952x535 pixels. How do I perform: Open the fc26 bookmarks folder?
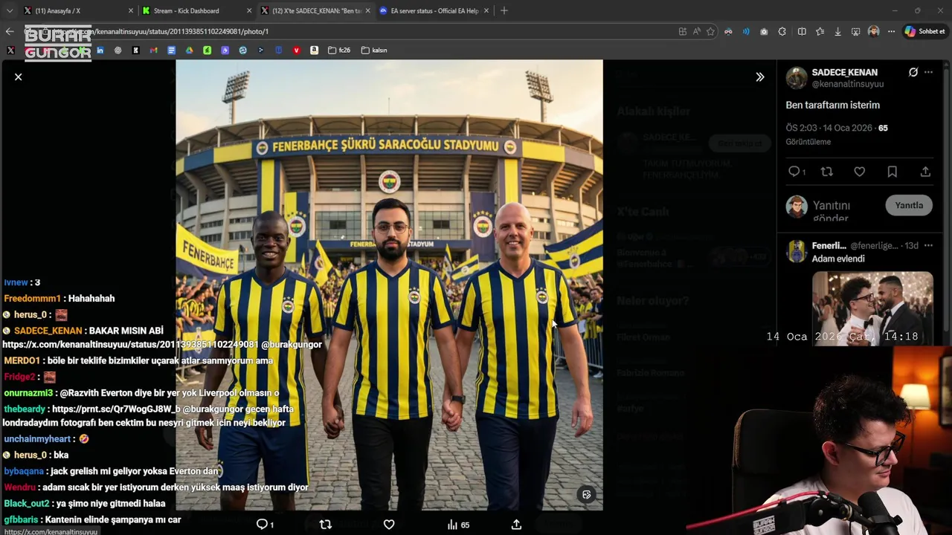coord(339,50)
